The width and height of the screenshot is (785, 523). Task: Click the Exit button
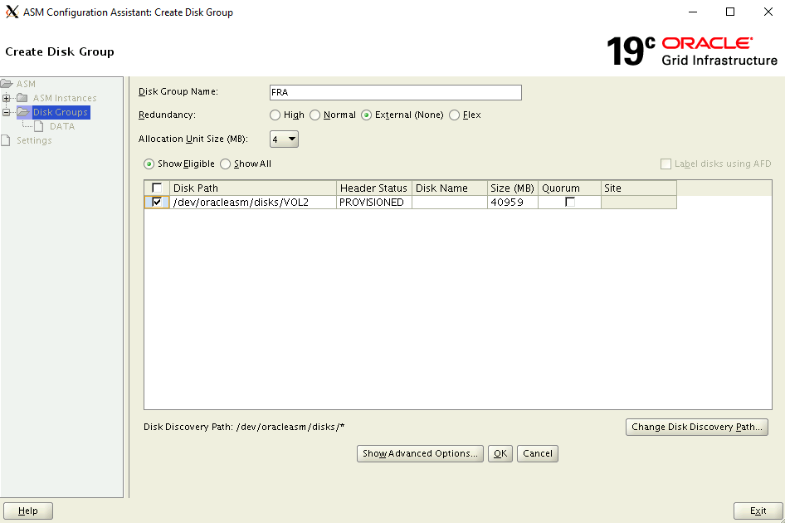coord(758,511)
